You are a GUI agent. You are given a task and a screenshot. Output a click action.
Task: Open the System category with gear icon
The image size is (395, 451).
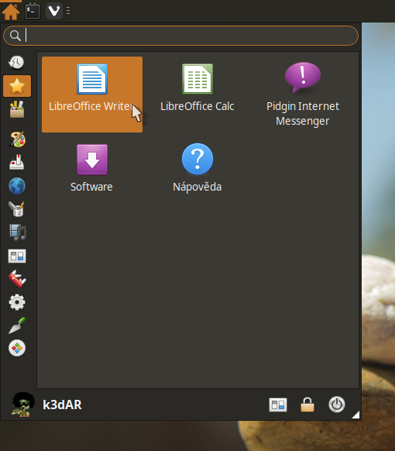click(x=17, y=302)
